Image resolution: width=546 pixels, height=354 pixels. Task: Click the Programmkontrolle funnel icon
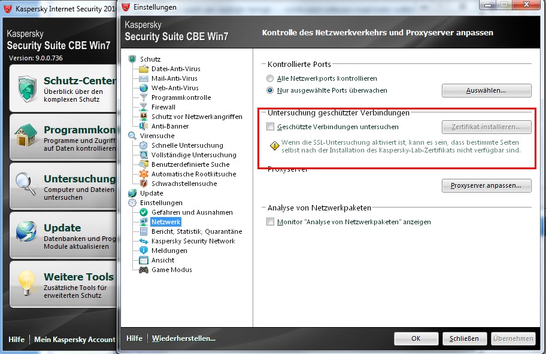tap(144, 97)
